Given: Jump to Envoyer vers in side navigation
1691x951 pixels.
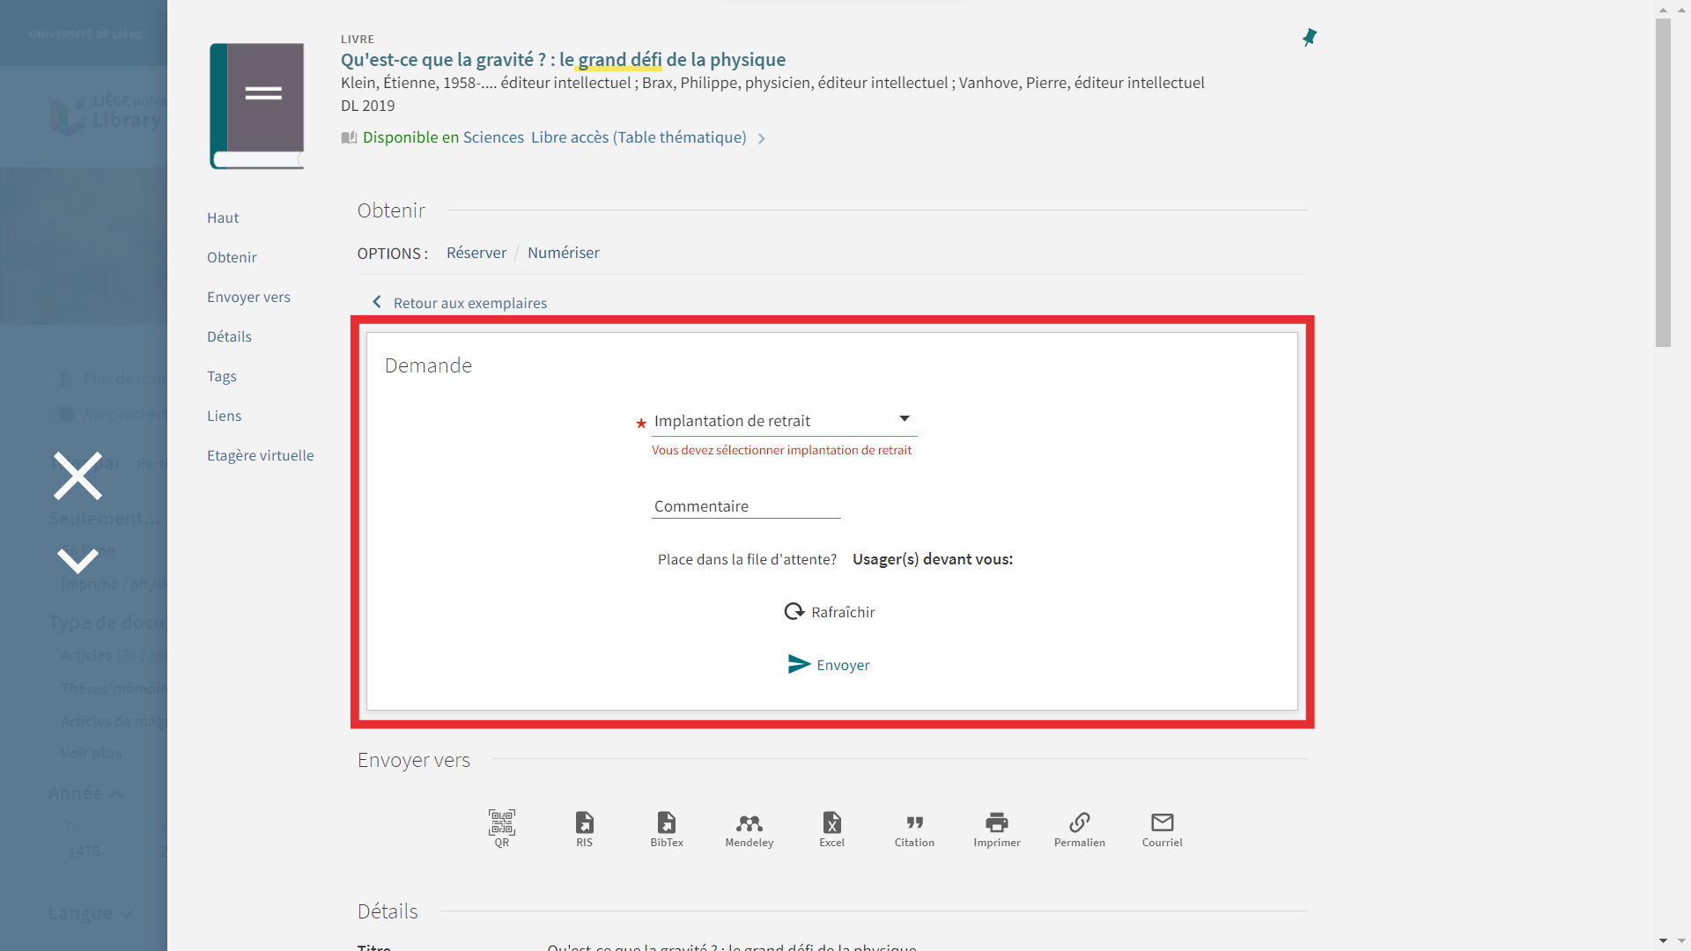Looking at the screenshot, I should [248, 297].
